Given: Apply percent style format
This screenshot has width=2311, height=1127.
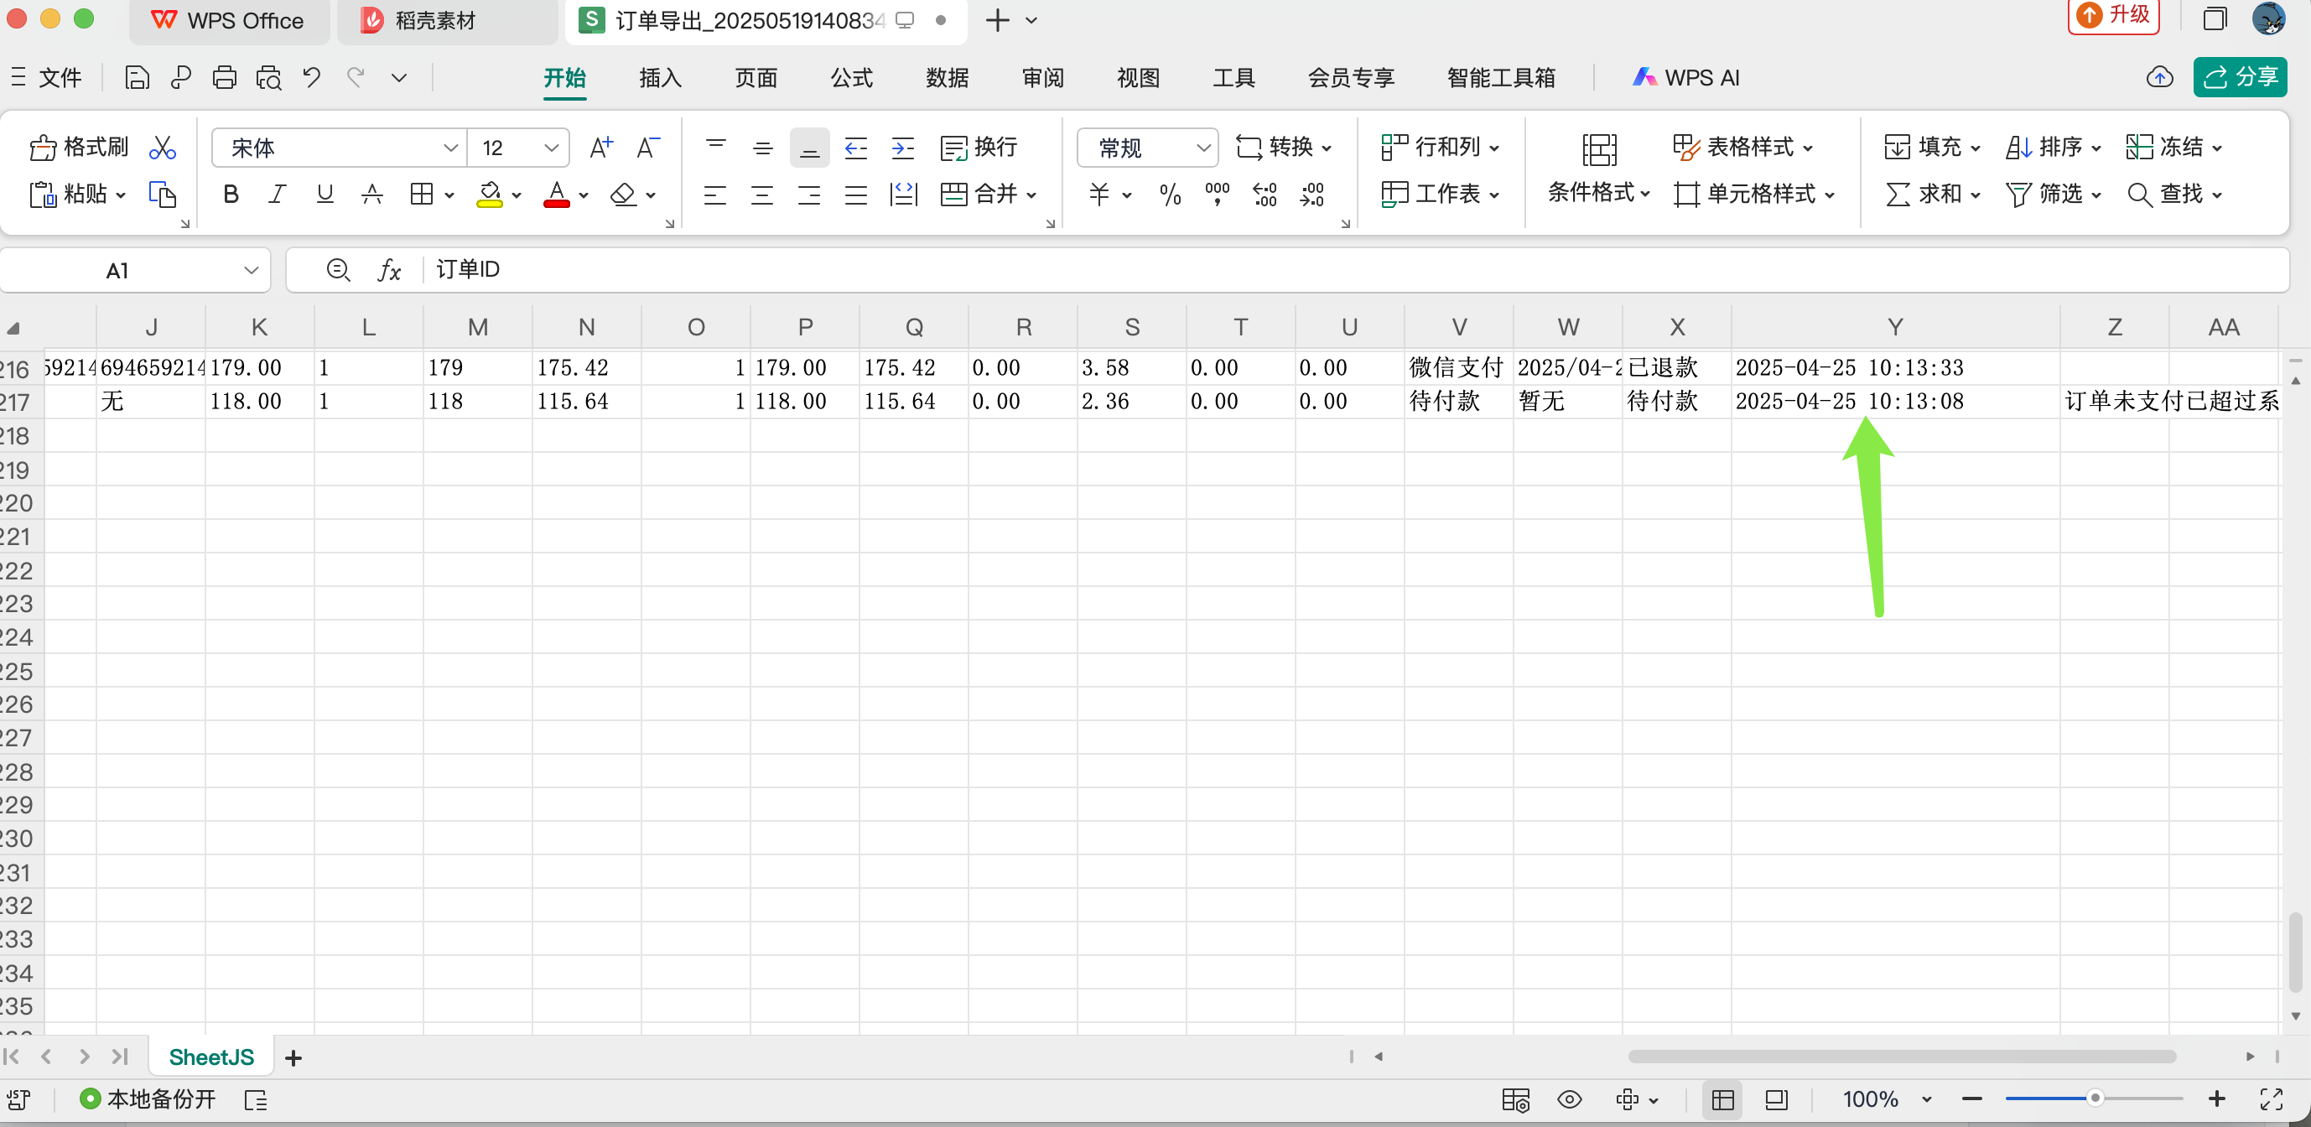Looking at the screenshot, I should click(x=1170, y=194).
